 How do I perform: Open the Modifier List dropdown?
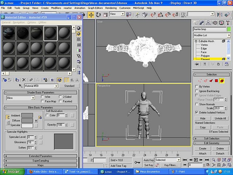click(x=229, y=35)
